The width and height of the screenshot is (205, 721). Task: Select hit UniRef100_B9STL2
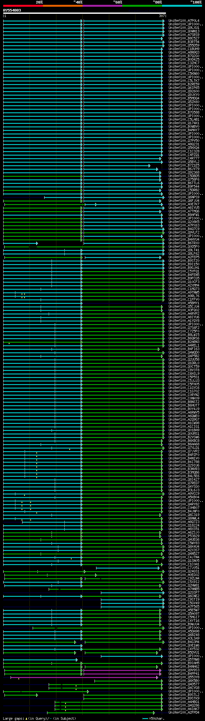pos(184,695)
